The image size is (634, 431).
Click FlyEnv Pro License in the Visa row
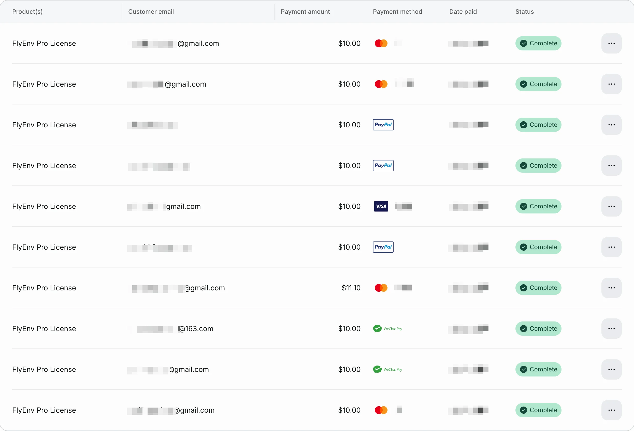(x=44, y=206)
